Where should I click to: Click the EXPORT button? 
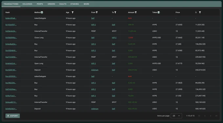(13, 116)
